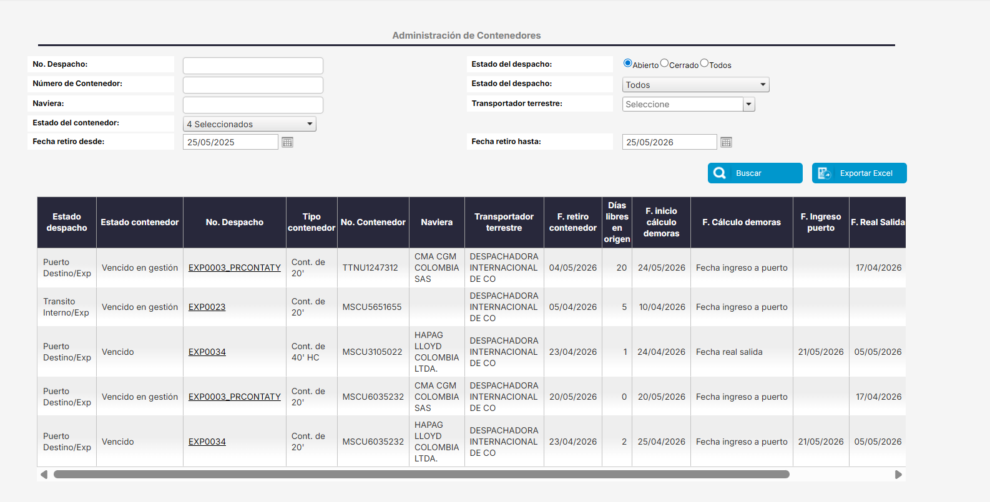Open the Estado del despacho Todos dropdown
Image resolution: width=990 pixels, height=502 pixels.
695,85
